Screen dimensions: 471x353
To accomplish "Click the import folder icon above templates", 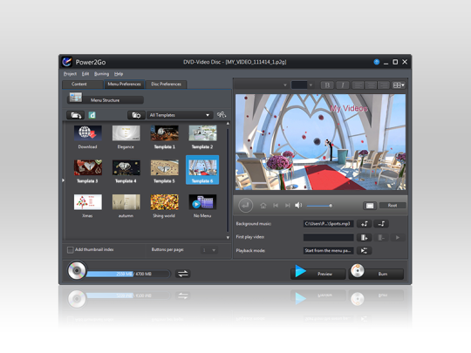I will (75, 115).
